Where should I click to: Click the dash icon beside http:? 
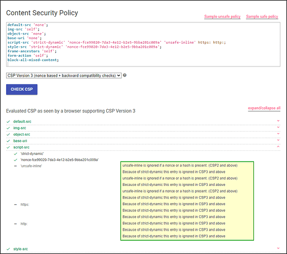point(16,224)
